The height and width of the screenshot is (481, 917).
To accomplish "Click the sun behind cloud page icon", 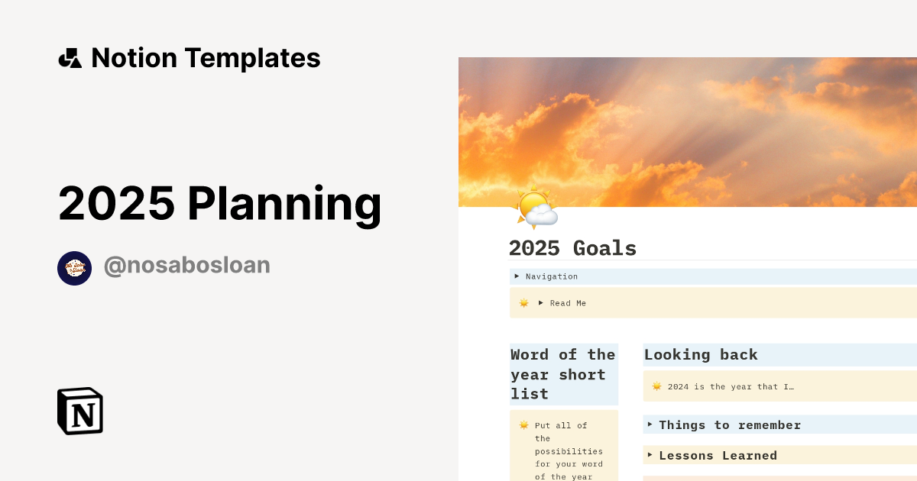I will (535, 208).
